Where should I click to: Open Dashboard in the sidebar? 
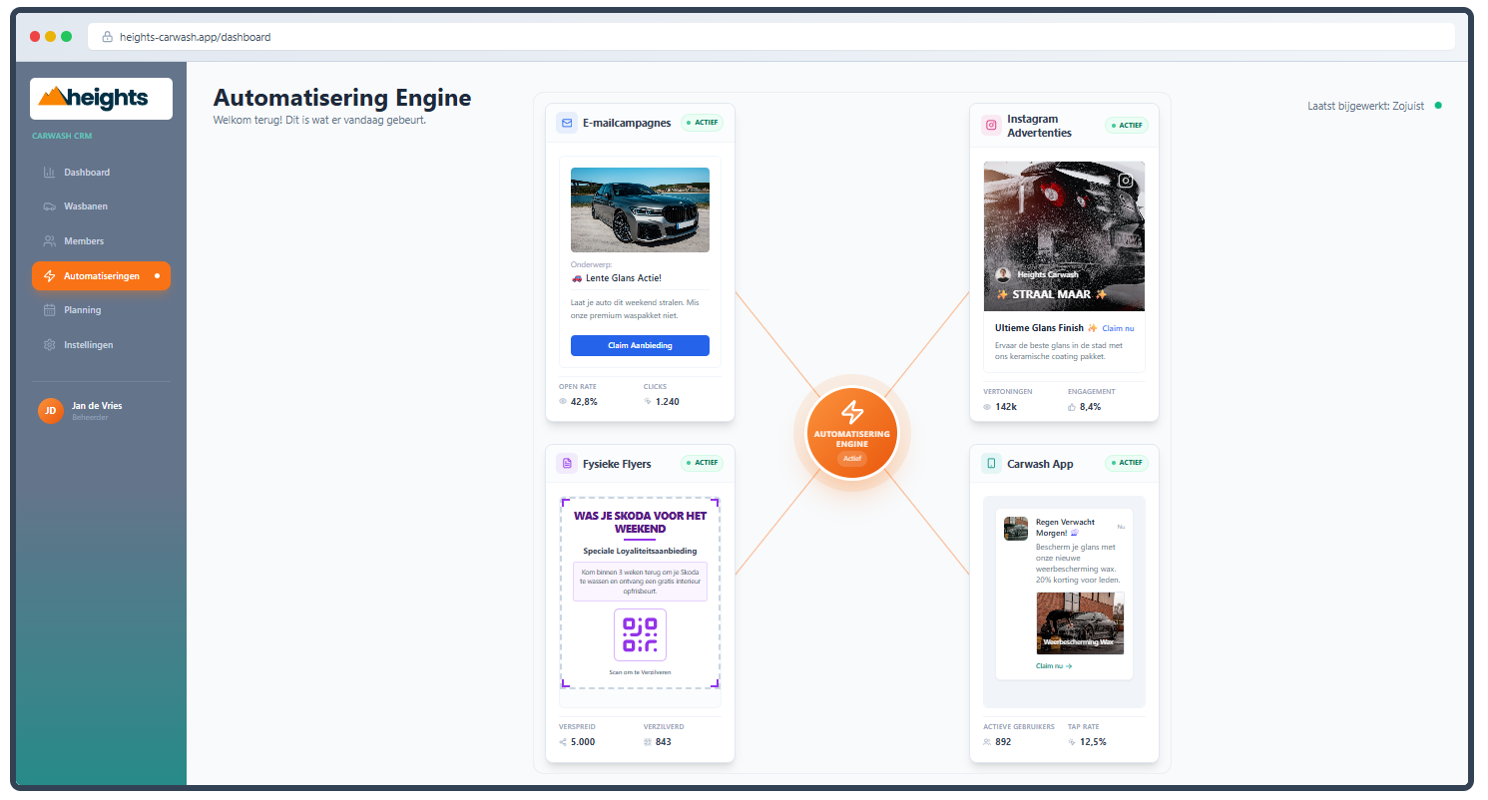pos(87,173)
